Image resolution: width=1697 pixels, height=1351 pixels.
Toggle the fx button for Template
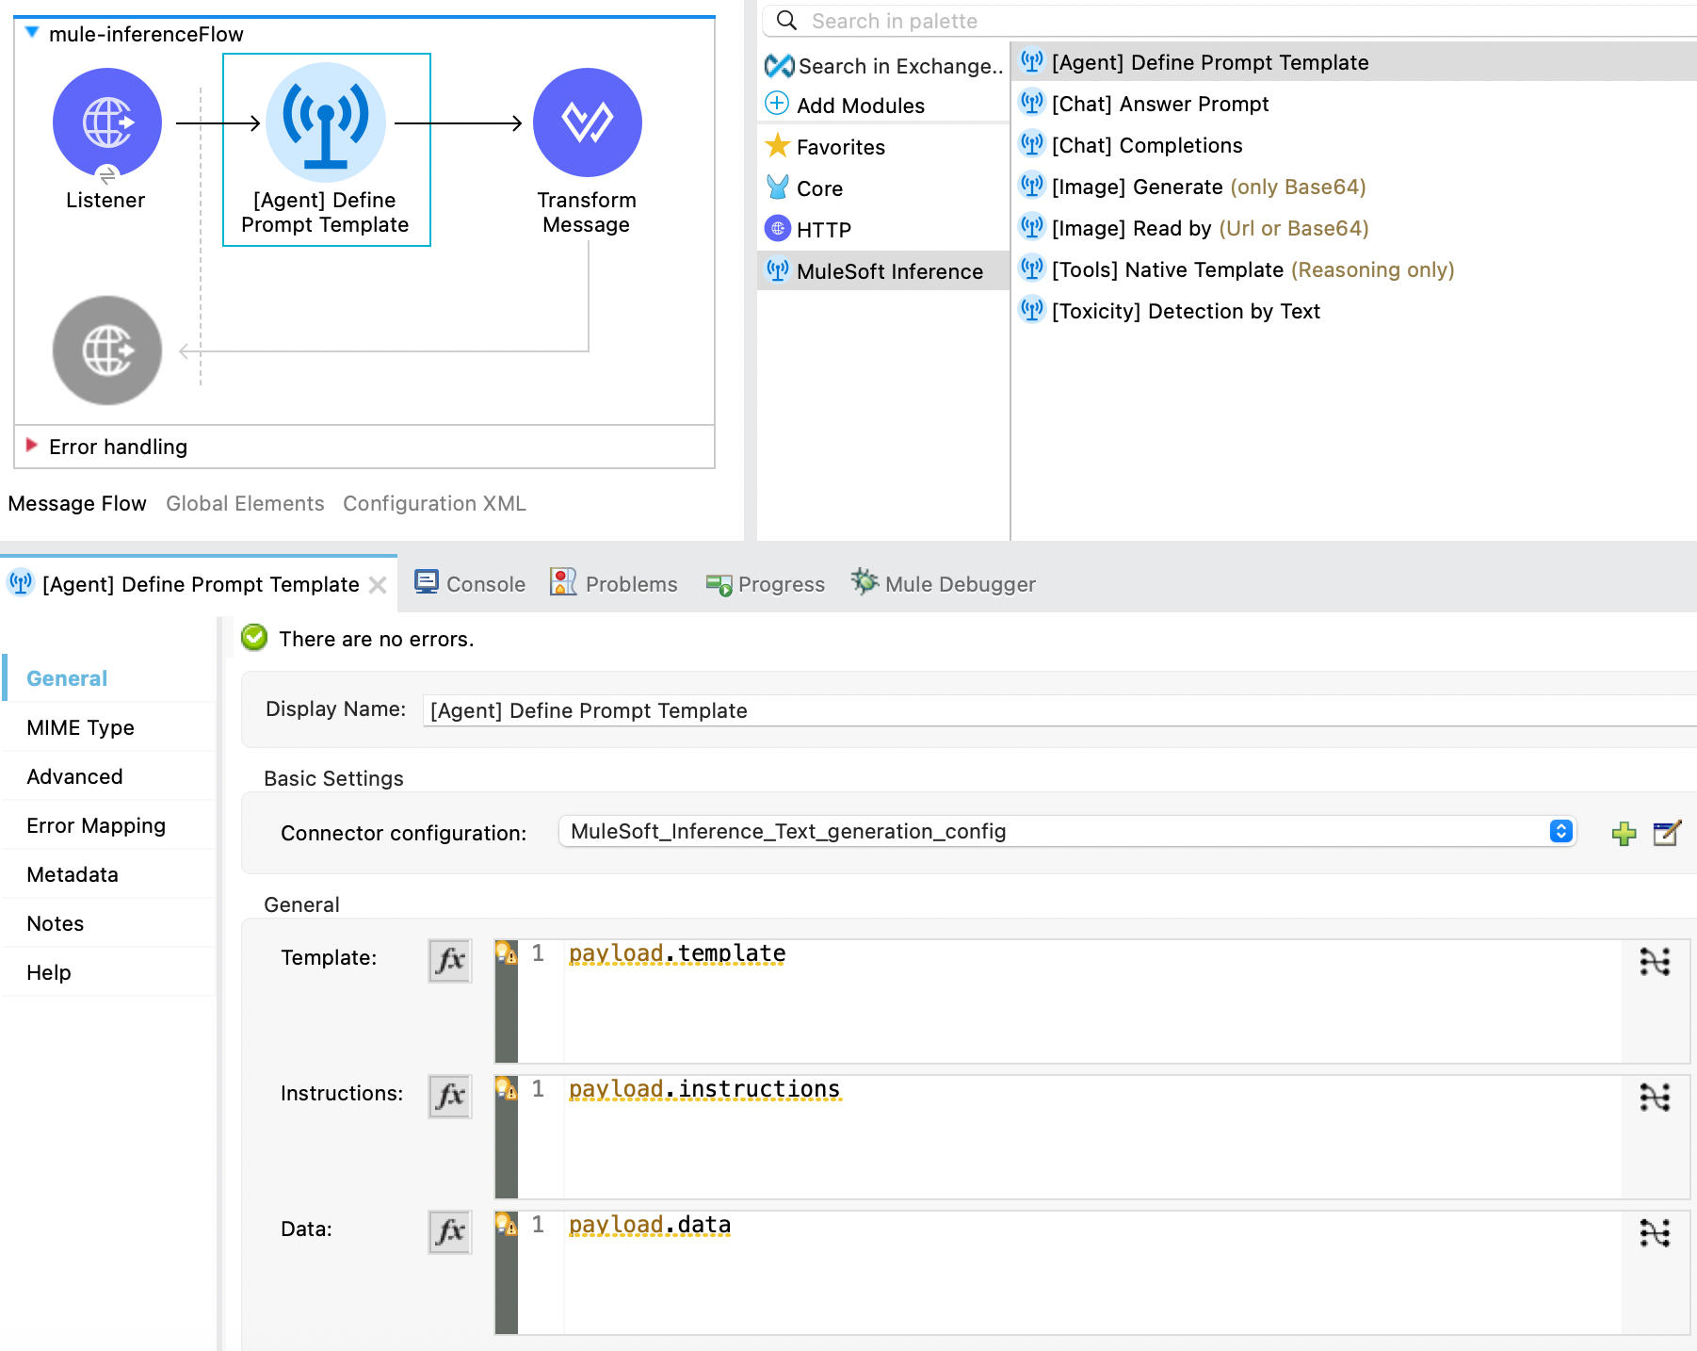click(450, 960)
